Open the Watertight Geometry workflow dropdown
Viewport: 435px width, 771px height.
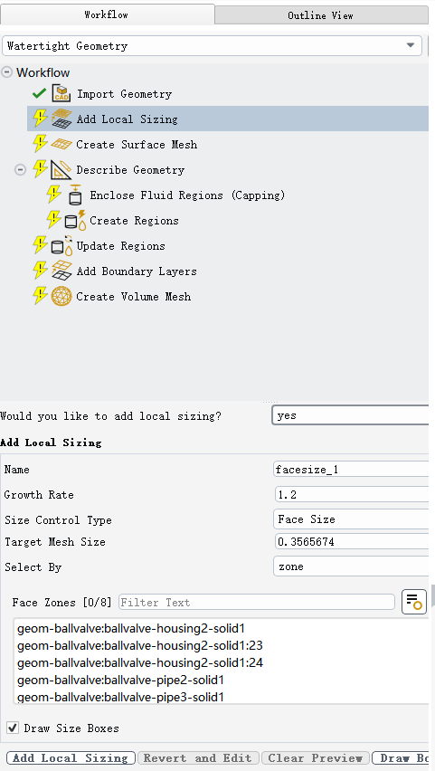pyautogui.click(x=212, y=46)
